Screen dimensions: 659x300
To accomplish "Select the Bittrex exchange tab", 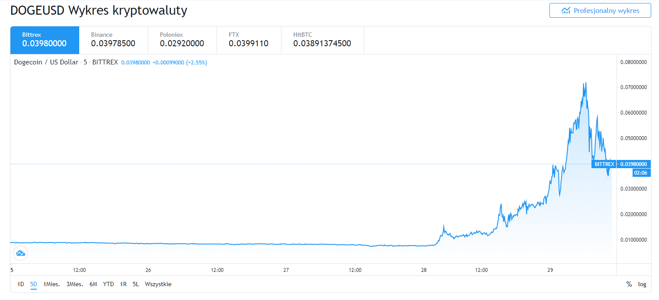I will pos(45,40).
